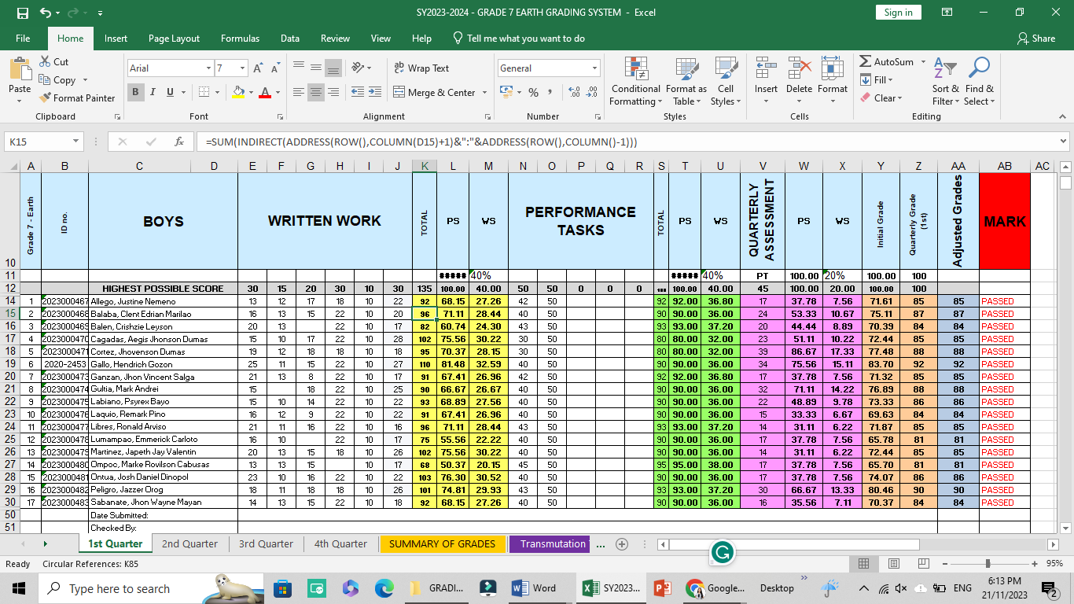Click the Increase Decimal icon
The width and height of the screenshot is (1074, 604).
574,92
